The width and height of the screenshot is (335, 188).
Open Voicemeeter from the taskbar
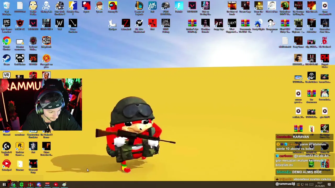(x=47, y=185)
